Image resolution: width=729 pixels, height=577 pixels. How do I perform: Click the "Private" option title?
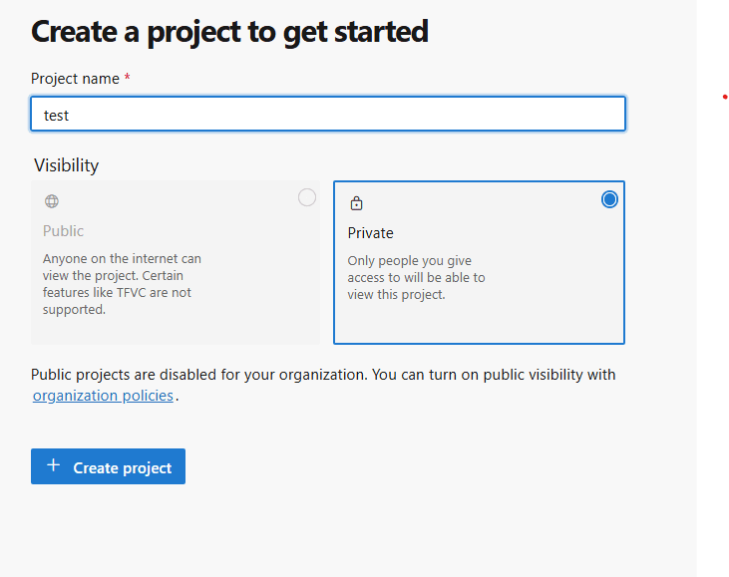pyautogui.click(x=370, y=233)
